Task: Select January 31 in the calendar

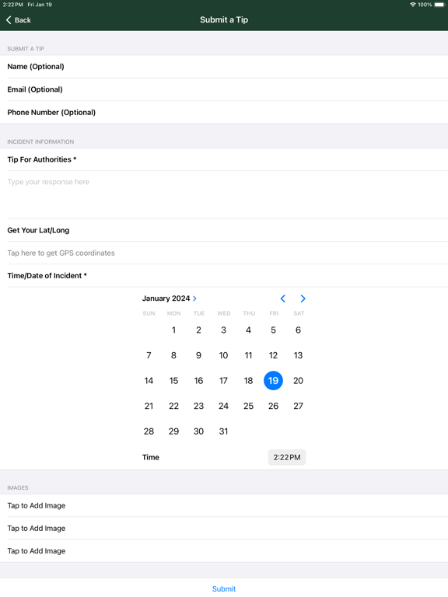Action: coord(224,431)
